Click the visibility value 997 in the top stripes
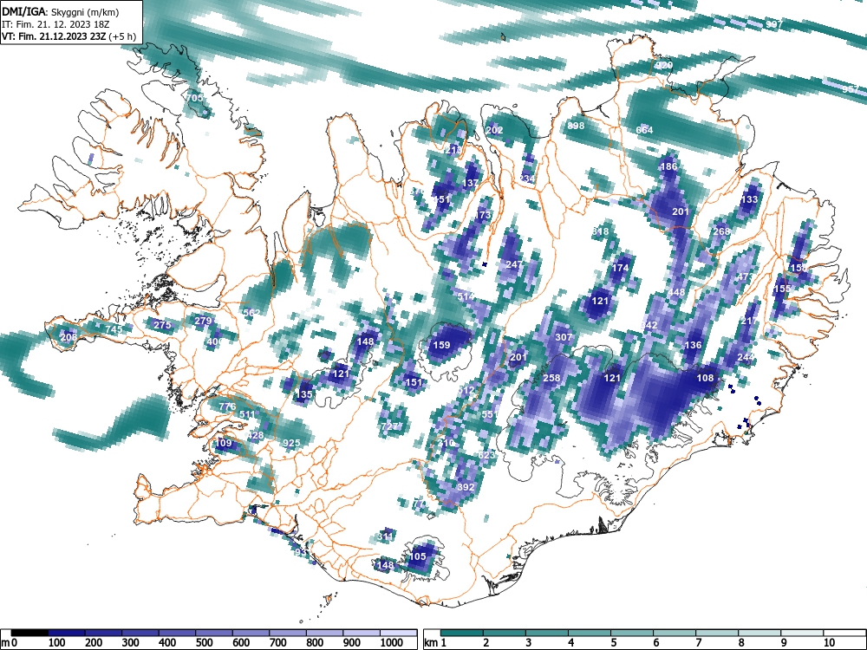Screen dimensions: 867x650 pos(774,23)
